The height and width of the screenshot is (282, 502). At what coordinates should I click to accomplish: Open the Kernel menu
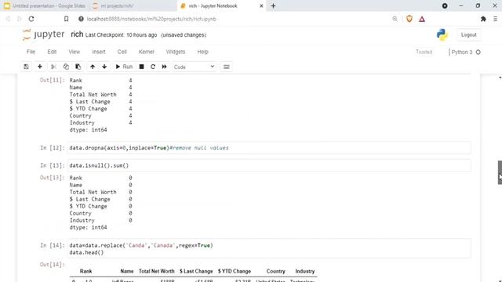(x=147, y=52)
